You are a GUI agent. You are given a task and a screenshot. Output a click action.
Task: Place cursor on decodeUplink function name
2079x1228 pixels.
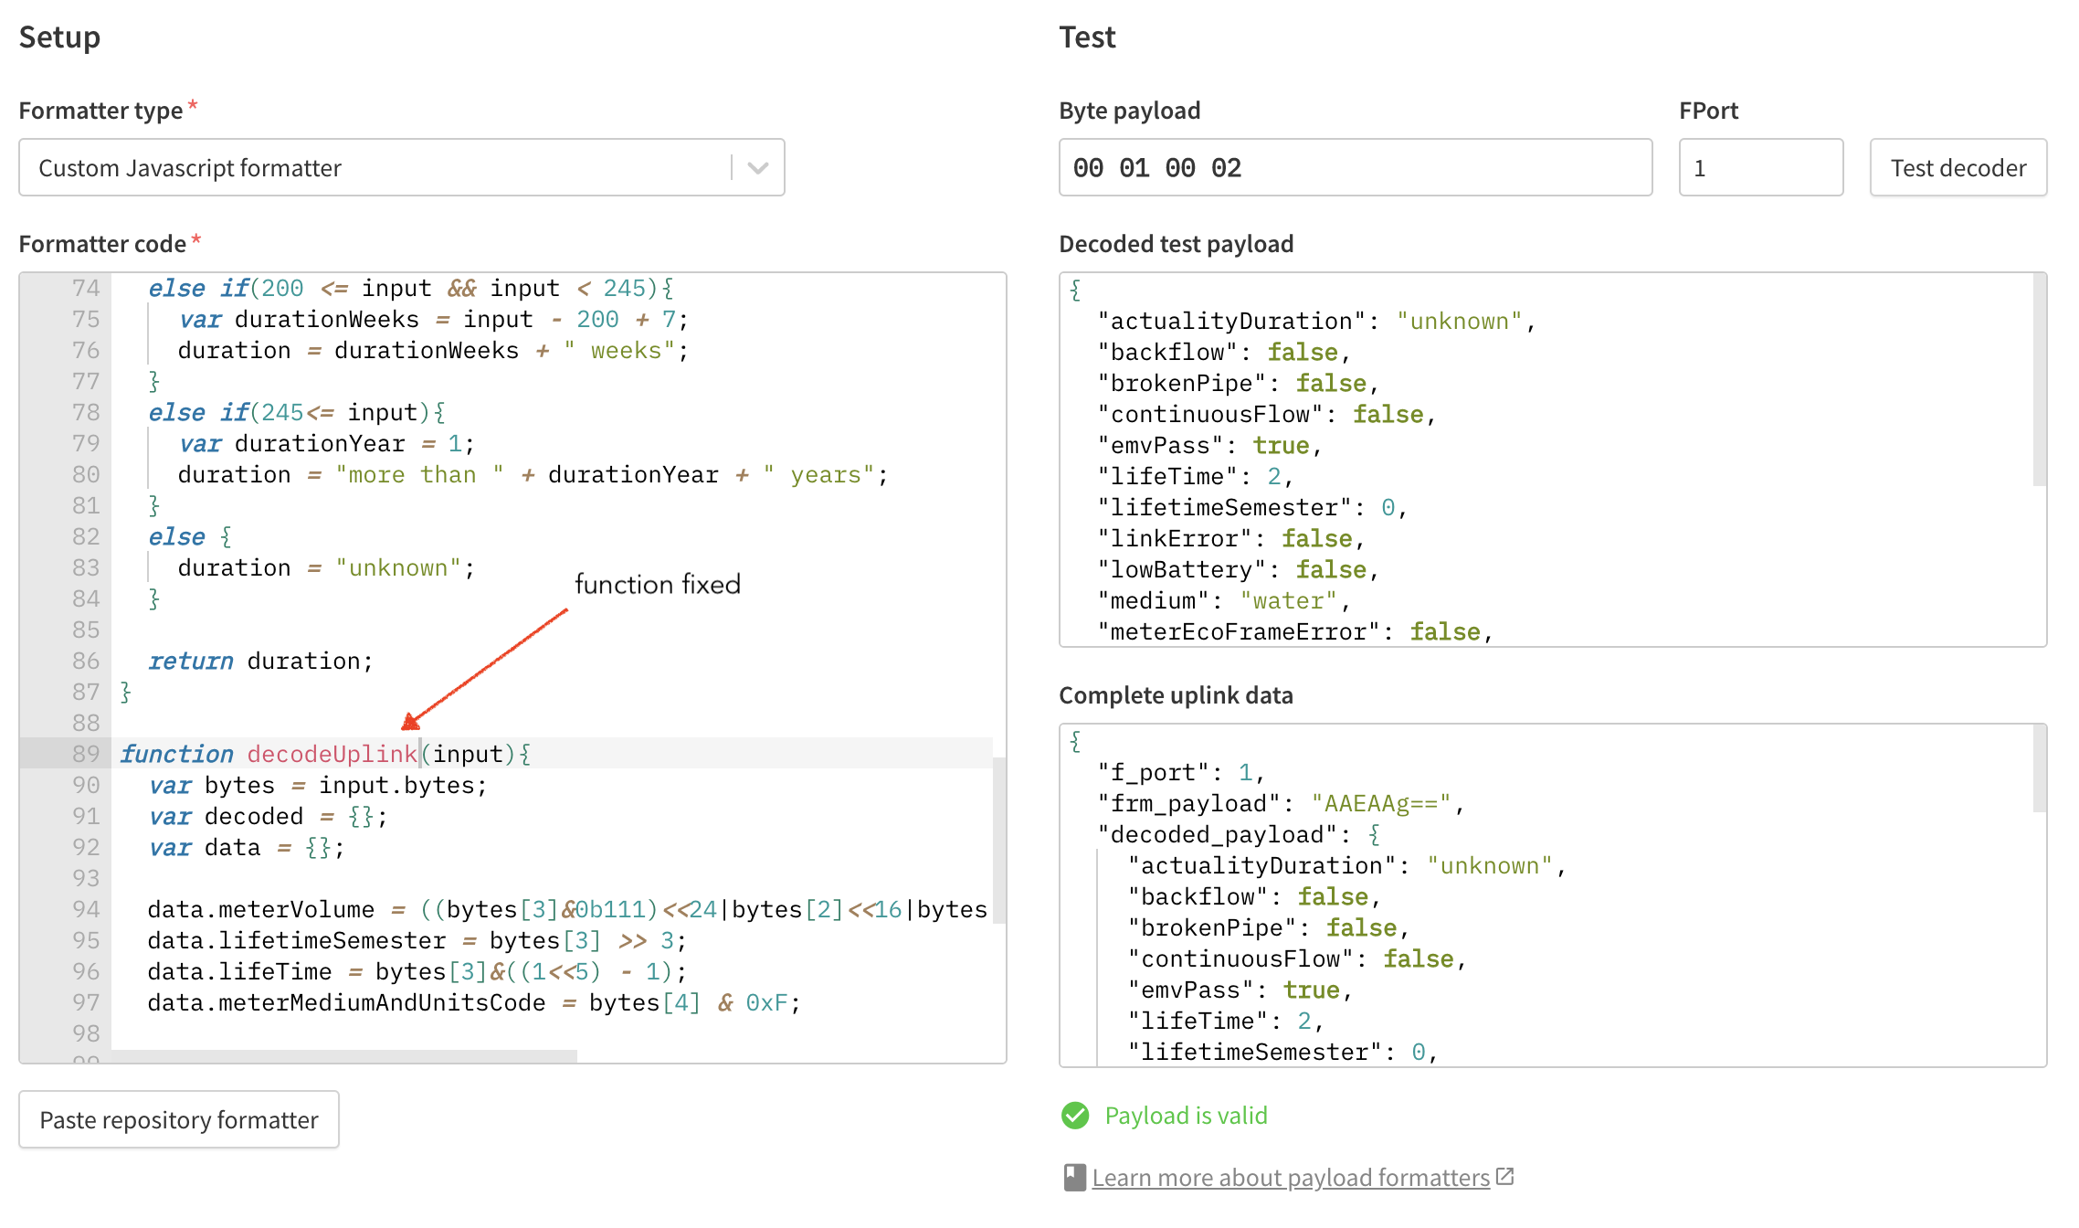click(x=331, y=754)
